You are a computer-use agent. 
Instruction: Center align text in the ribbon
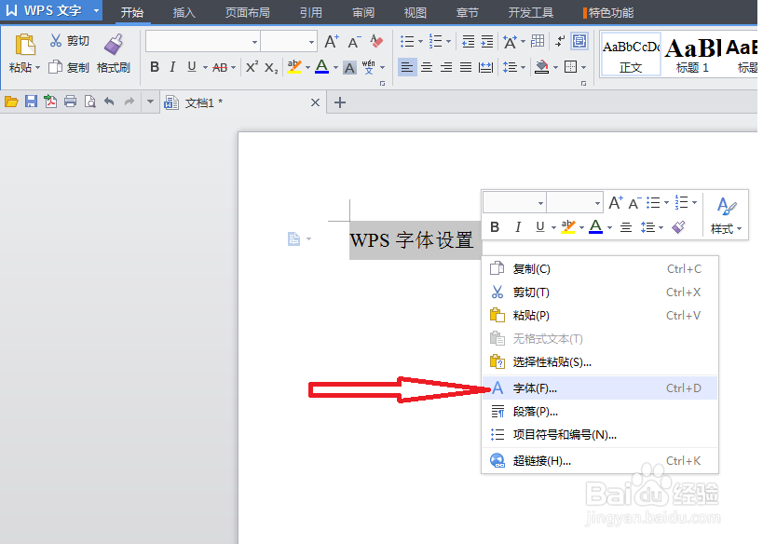click(x=427, y=67)
